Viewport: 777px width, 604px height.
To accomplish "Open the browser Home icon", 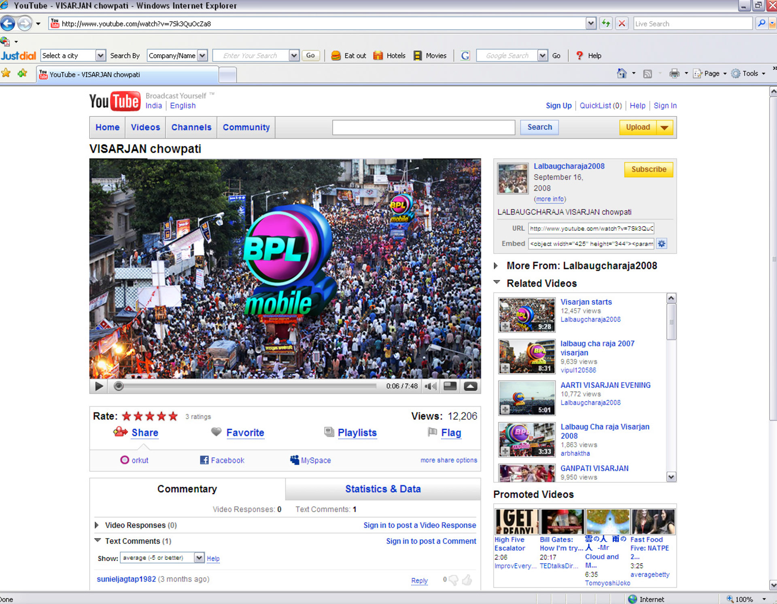I will pos(622,73).
